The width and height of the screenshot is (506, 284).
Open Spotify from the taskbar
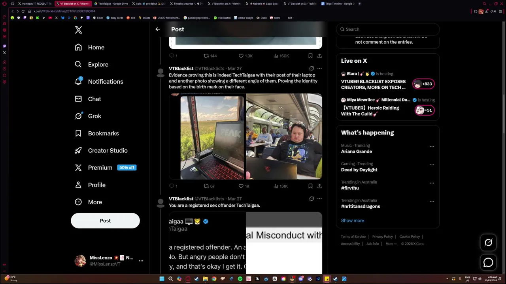click(x=240, y=279)
